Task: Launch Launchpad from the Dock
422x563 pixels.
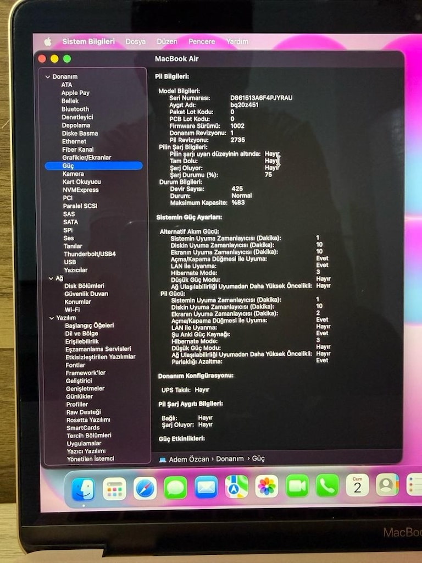Action: click(114, 489)
